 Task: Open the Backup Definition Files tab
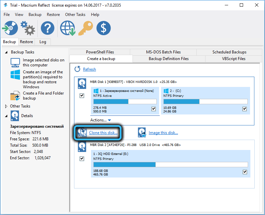pyautogui.click(x=169, y=59)
